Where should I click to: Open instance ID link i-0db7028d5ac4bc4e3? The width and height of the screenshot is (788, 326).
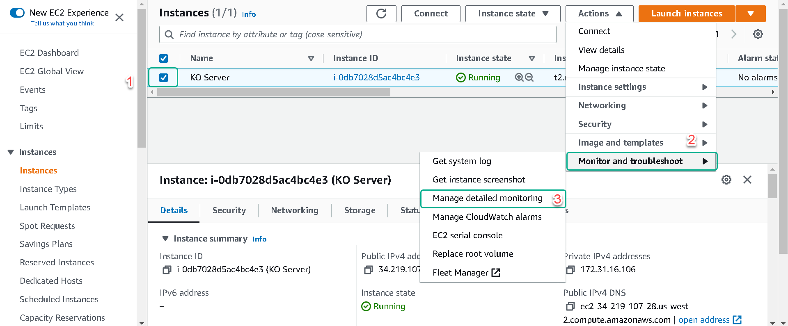(376, 78)
